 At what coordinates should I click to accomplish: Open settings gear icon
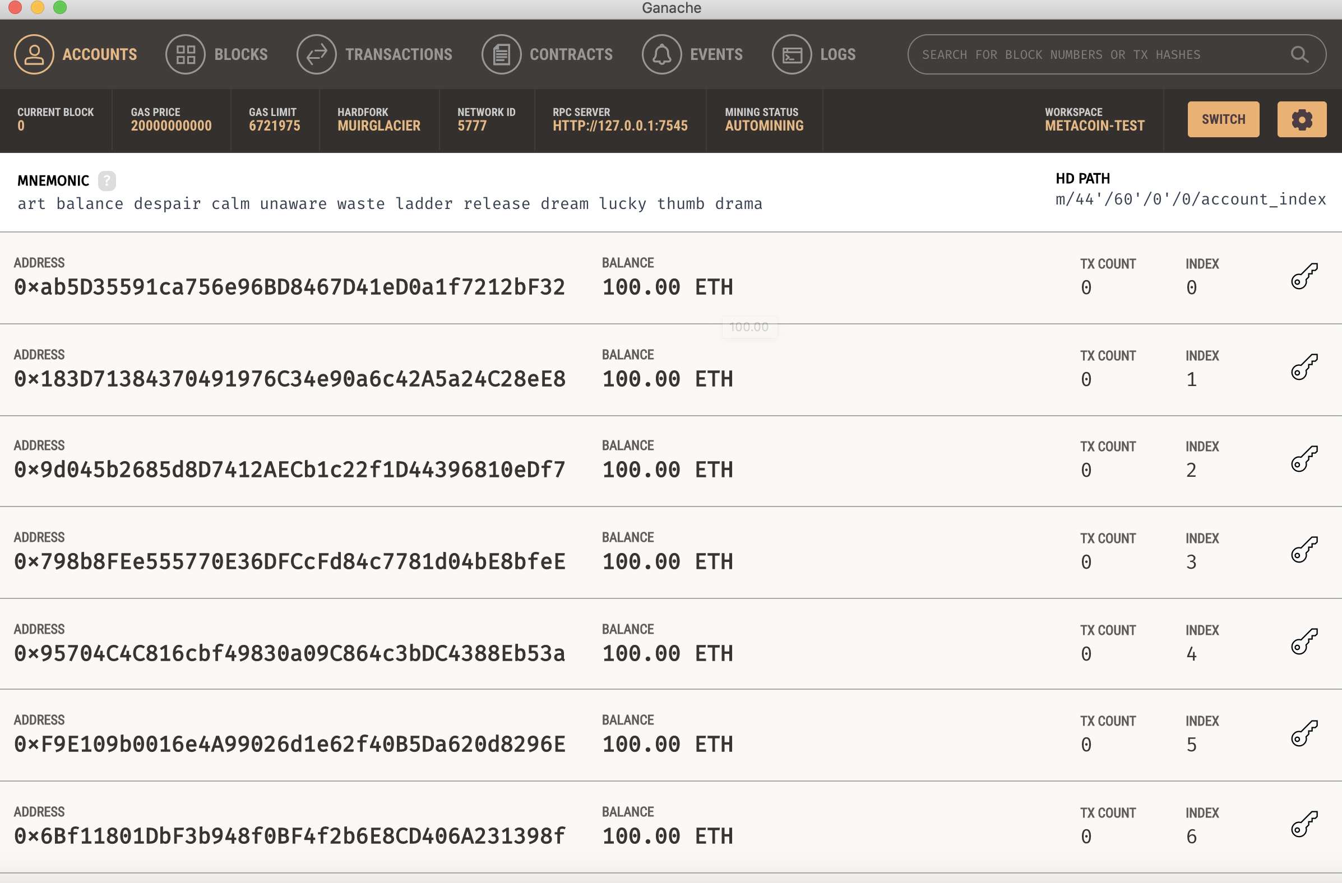pyautogui.click(x=1302, y=119)
